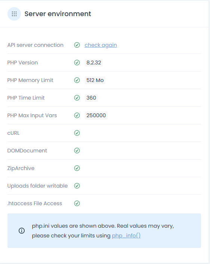Click the Uploads folder writable check icon

pyautogui.click(x=77, y=186)
